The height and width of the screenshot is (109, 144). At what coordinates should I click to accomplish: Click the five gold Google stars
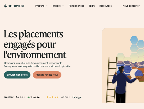pyautogui.click(x=52, y=97)
